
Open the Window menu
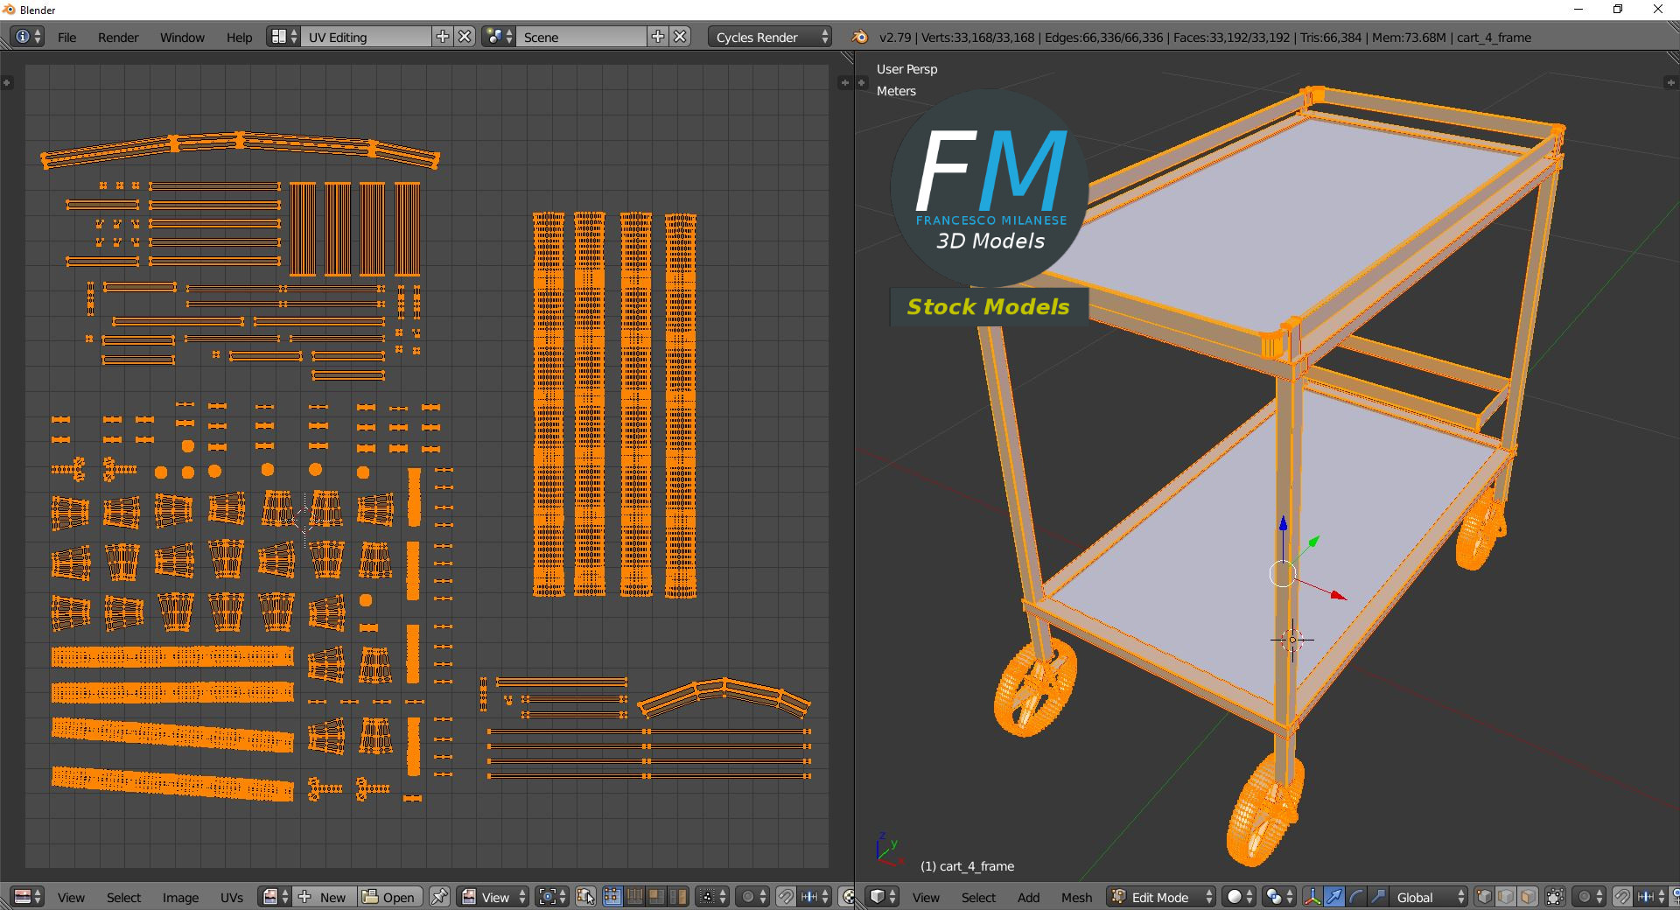click(182, 37)
